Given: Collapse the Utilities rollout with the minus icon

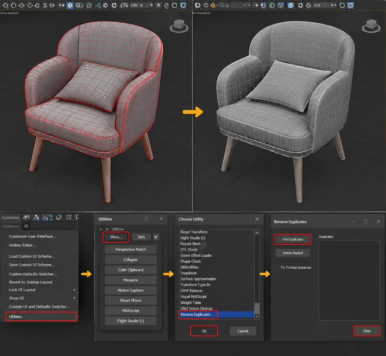Looking at the screenshot, I should tap(101, 229).
